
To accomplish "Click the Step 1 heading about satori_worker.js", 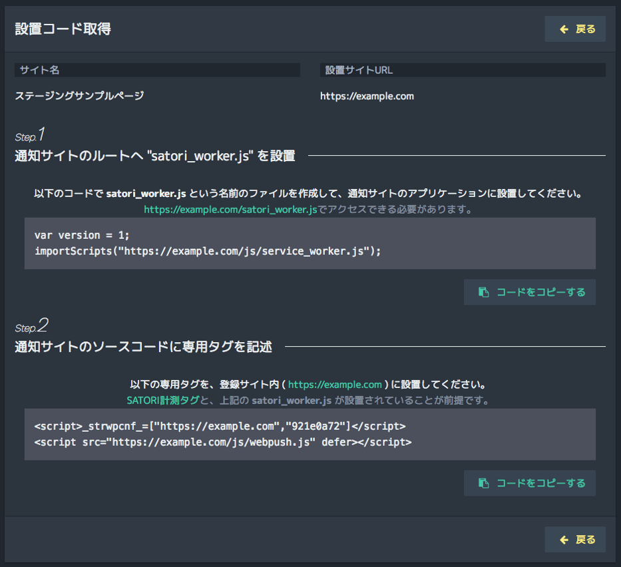I will tap(155, 156).
